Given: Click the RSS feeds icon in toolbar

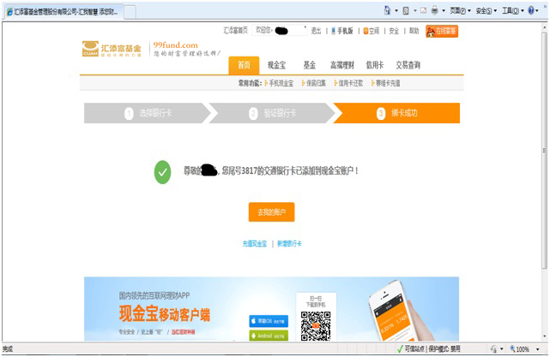Looking at the screenshot, I should click(407, 11).
